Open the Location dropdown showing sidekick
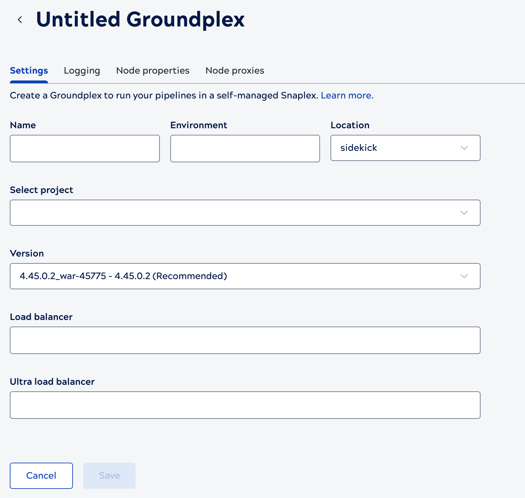 coord(405,148)
